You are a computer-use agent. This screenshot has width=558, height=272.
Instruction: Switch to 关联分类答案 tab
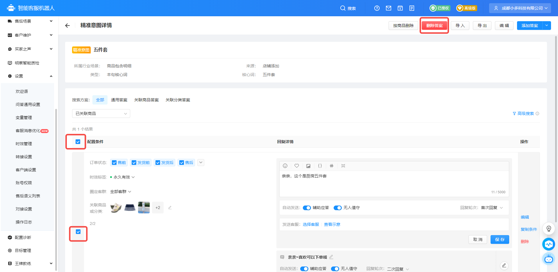tap(178, 100)
